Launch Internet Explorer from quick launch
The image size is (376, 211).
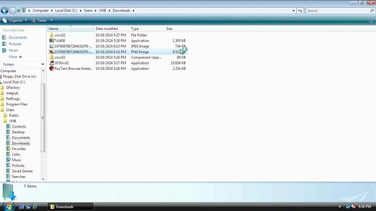[x=35, y=207]
